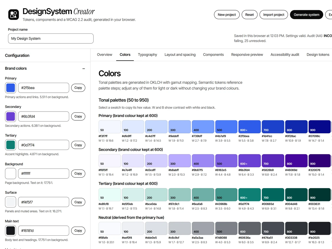Edit the Tertiary hex field #0d7f74
332x249 pixels.
tap(43, 145)
